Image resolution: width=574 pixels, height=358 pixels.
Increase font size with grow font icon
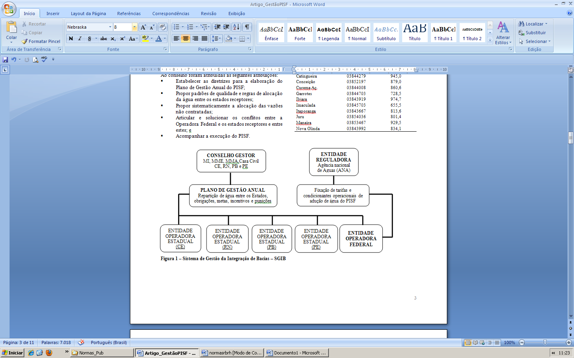[x=143, y=27]
